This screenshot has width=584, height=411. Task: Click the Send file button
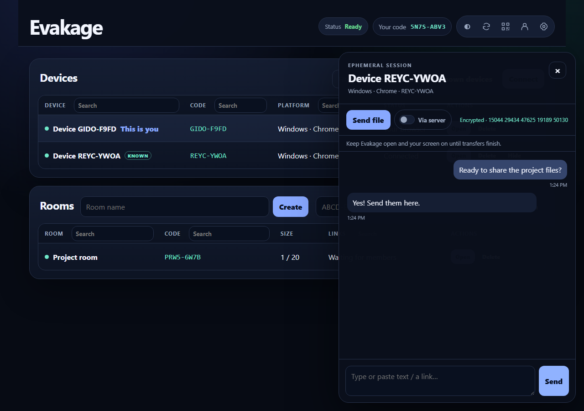[368, 120]
